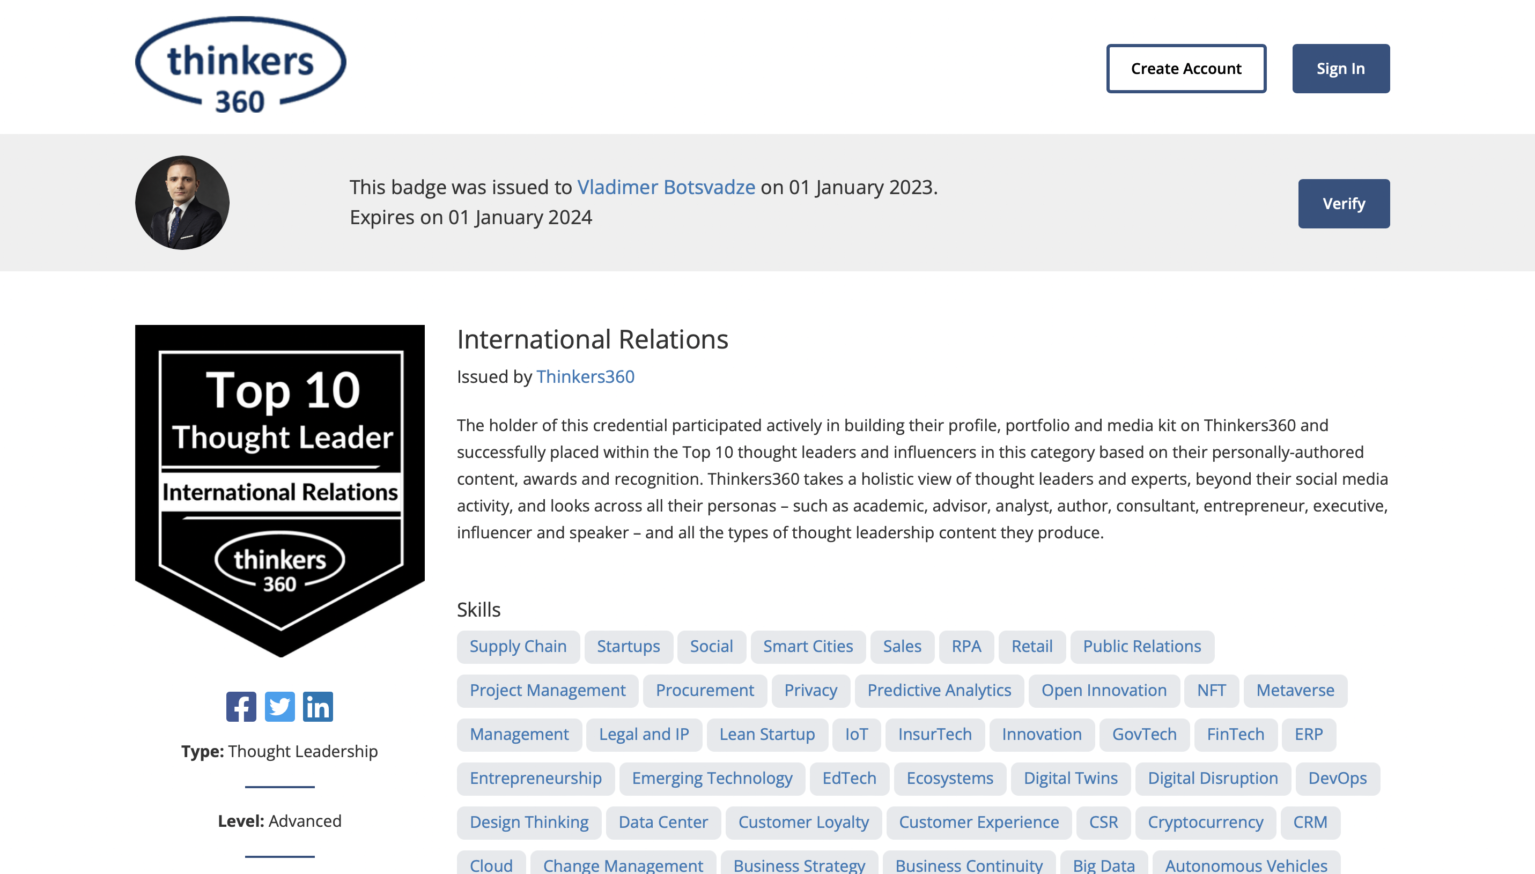Open the Privacy skill tag
Screen dimensions: 1535x874
(x=811, y=690)
